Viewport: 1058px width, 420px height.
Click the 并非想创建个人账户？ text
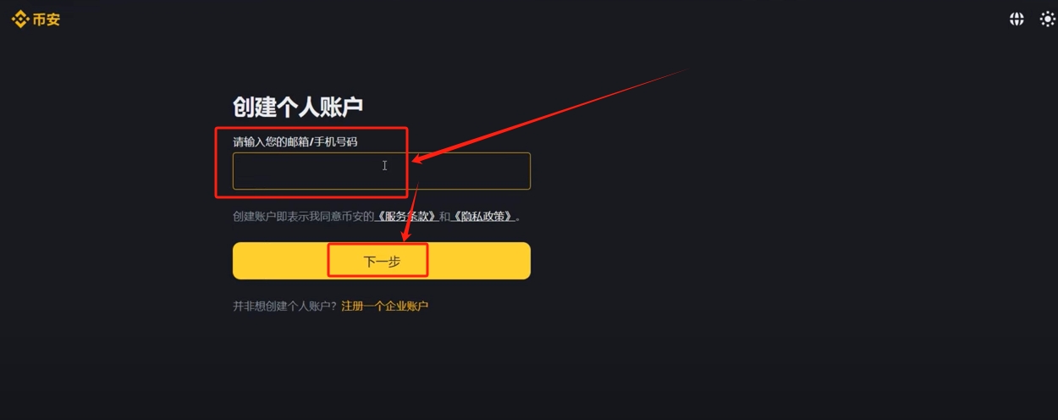pos(285,306)
